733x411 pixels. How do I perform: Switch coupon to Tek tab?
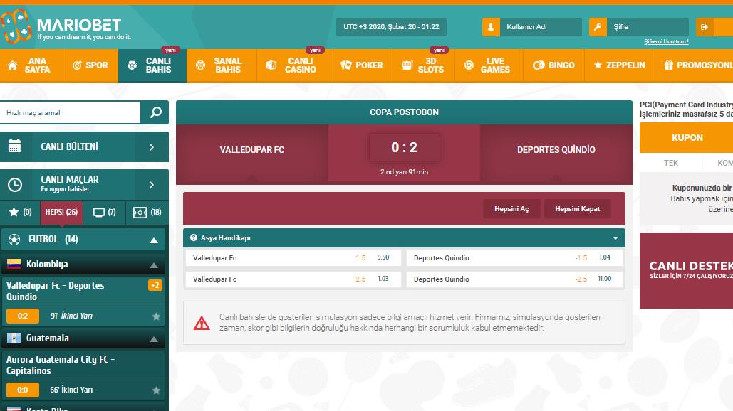point(671,163)
